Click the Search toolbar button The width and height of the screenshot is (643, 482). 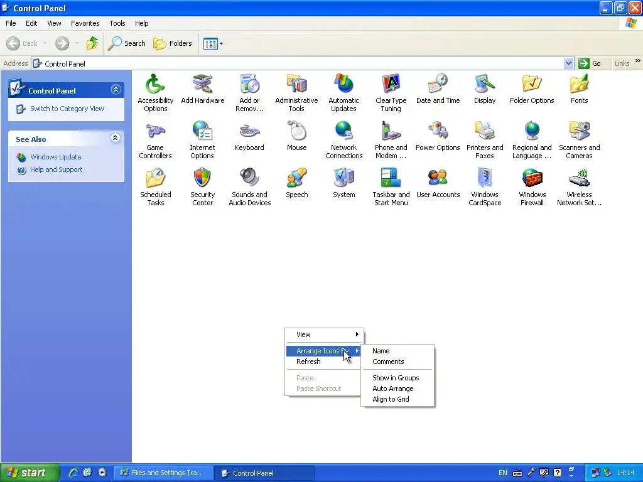pyautogui.click(x=127, y=43)
